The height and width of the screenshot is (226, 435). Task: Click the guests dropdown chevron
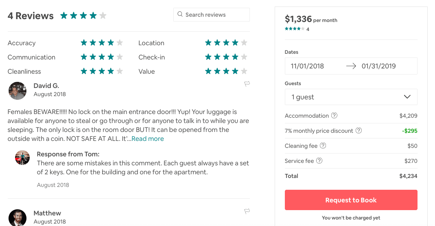[407, 97]
